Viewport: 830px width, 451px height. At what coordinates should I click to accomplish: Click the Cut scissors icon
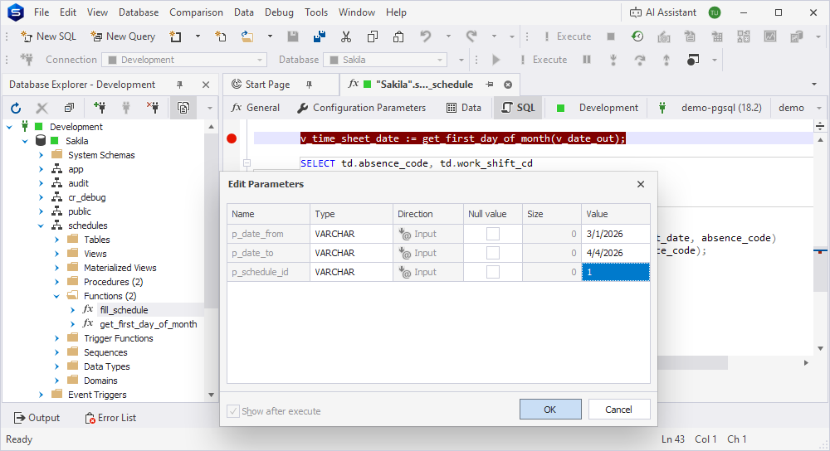click(x=345, y=36)
